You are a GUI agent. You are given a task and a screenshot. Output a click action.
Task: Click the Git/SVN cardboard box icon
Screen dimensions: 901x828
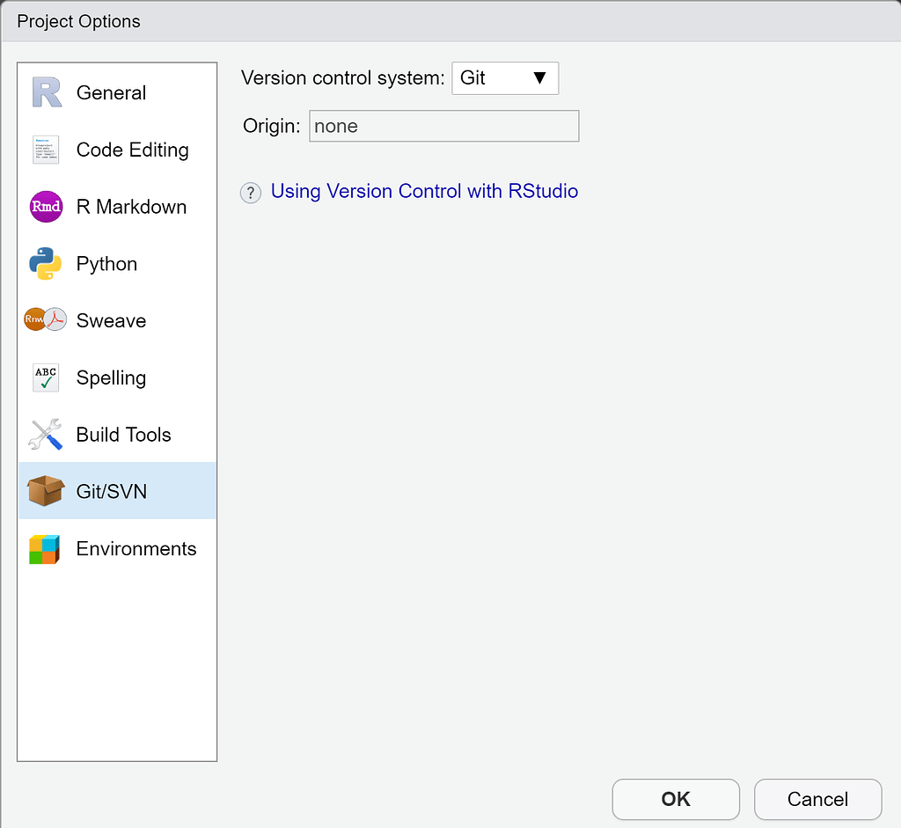pos(45,490)
